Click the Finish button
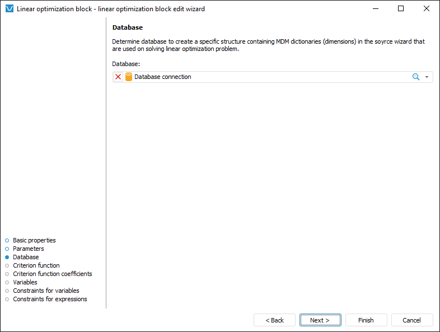Image resolution: width=440 pixels, height=332 pixels. pyautogui.click(x=366, y=320)
